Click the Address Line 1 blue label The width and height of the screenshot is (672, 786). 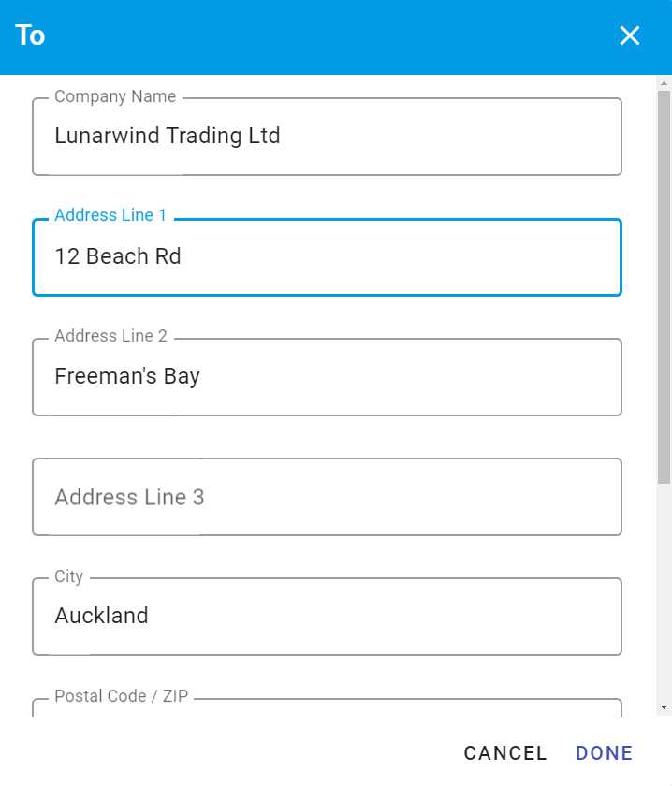point(110,215)
